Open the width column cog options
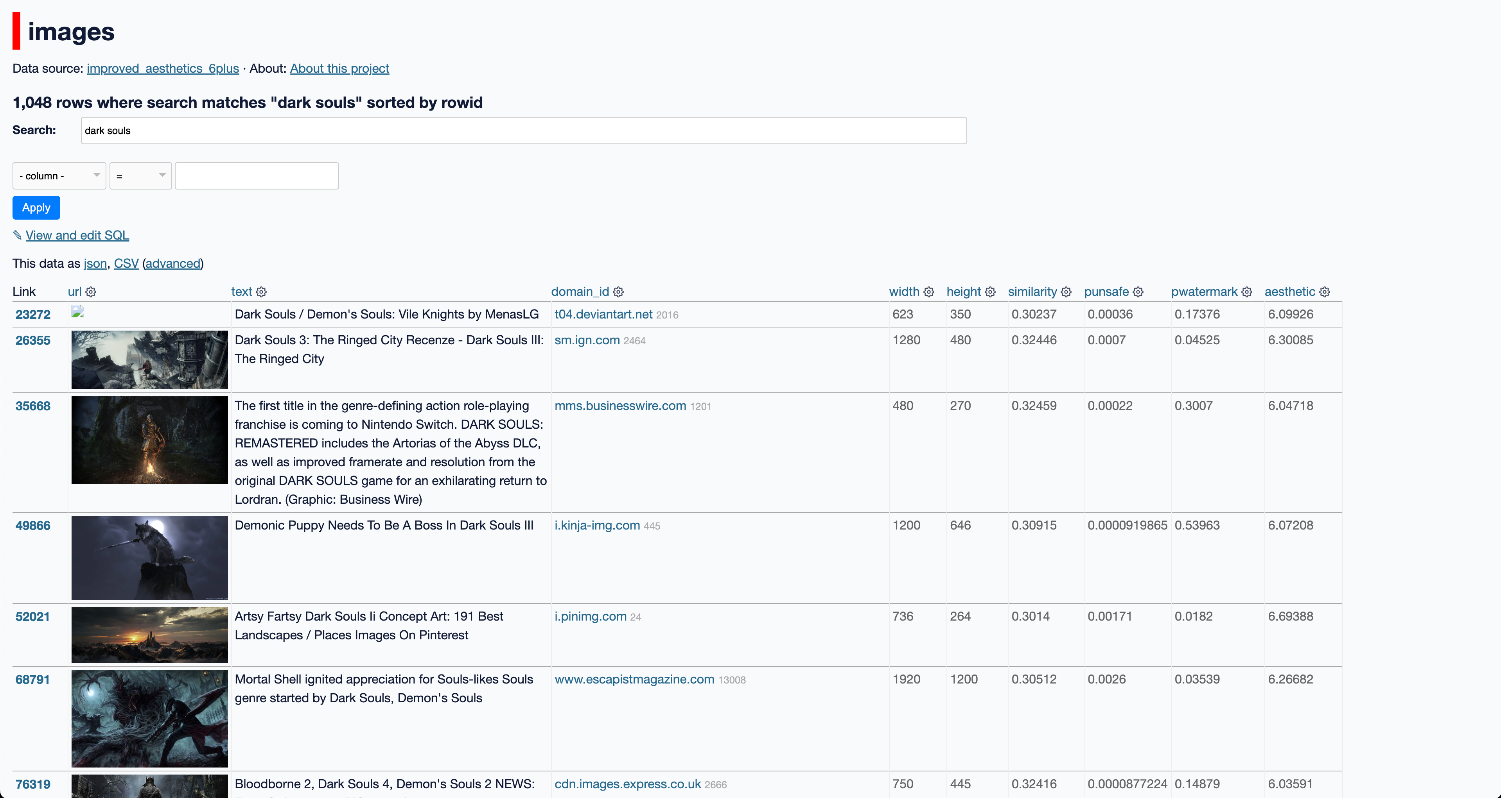 [929, 292]
